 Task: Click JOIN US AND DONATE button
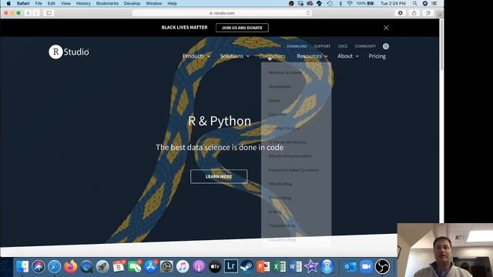(242, 28)
